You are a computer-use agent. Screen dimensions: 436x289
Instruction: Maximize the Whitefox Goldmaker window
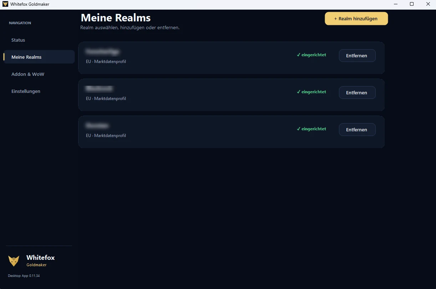412,4
